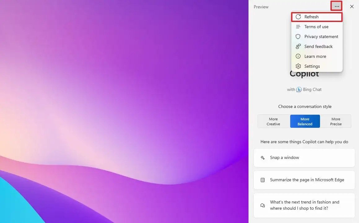Click the Bing Chat logo icon
Screen dimensions: 359x223
coord(299,89)
